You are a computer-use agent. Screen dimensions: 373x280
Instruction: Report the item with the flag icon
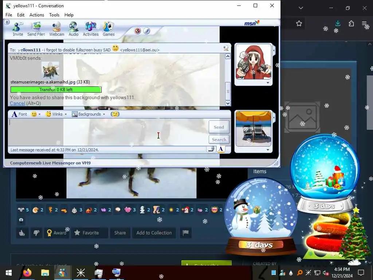click(185, 233)
